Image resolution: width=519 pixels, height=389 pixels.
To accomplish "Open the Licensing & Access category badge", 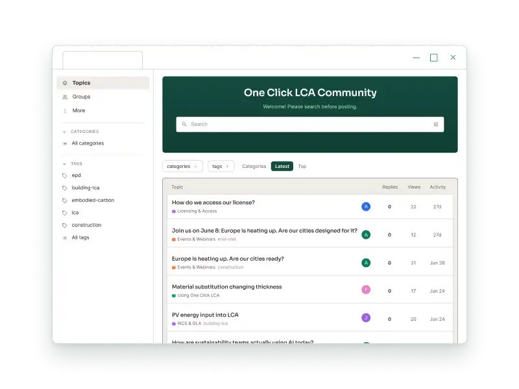I will pos(194,211).
